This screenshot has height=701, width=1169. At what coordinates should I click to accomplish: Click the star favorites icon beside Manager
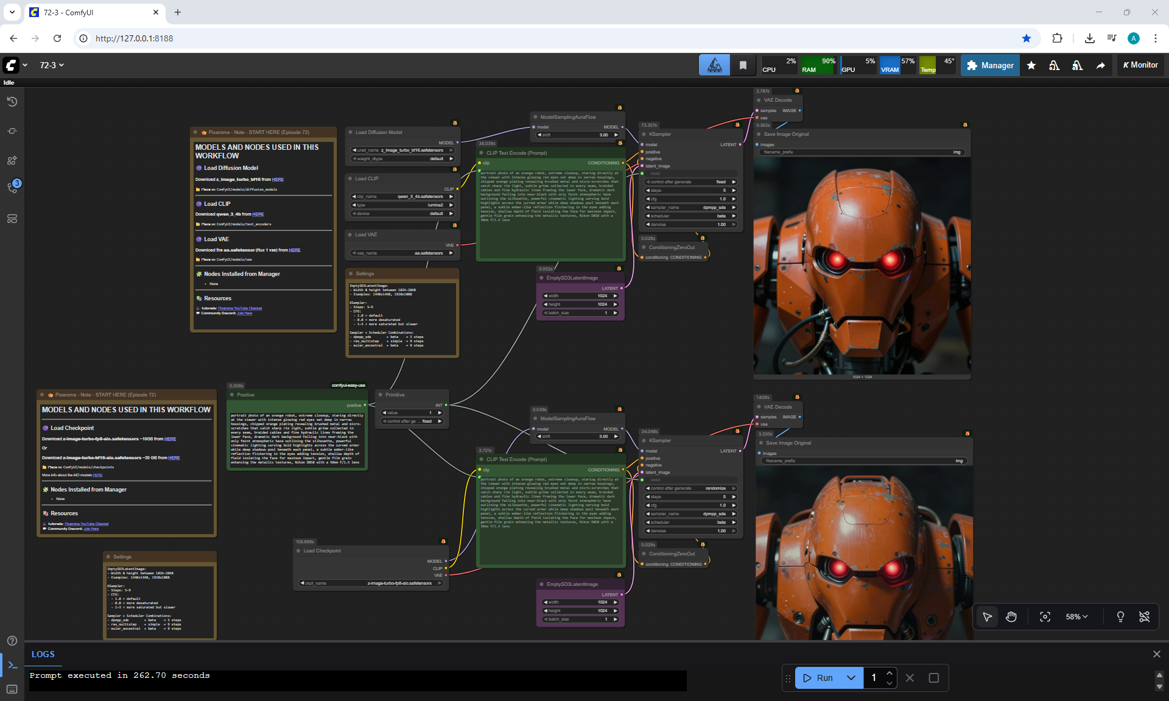(x=1031, y=65)
